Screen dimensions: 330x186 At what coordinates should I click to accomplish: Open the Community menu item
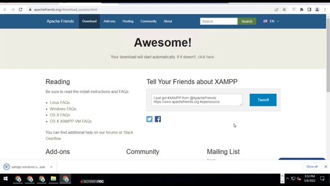[148, 21]
